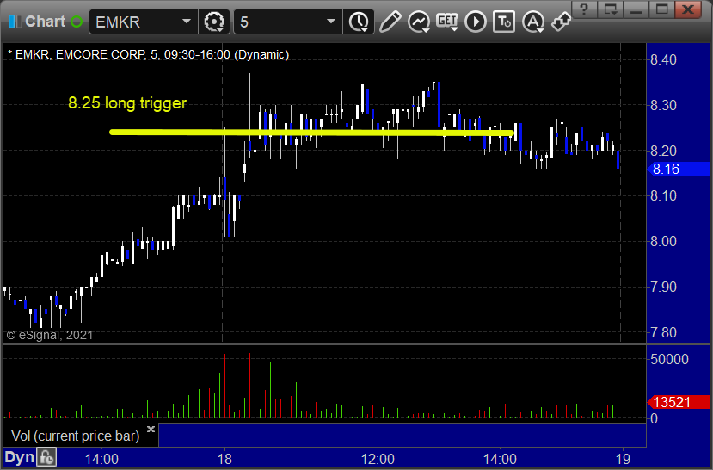The height and width of the screenshot is (470, 713).
Task: Open the alerts A-circle icon
Action: (533, 22)
